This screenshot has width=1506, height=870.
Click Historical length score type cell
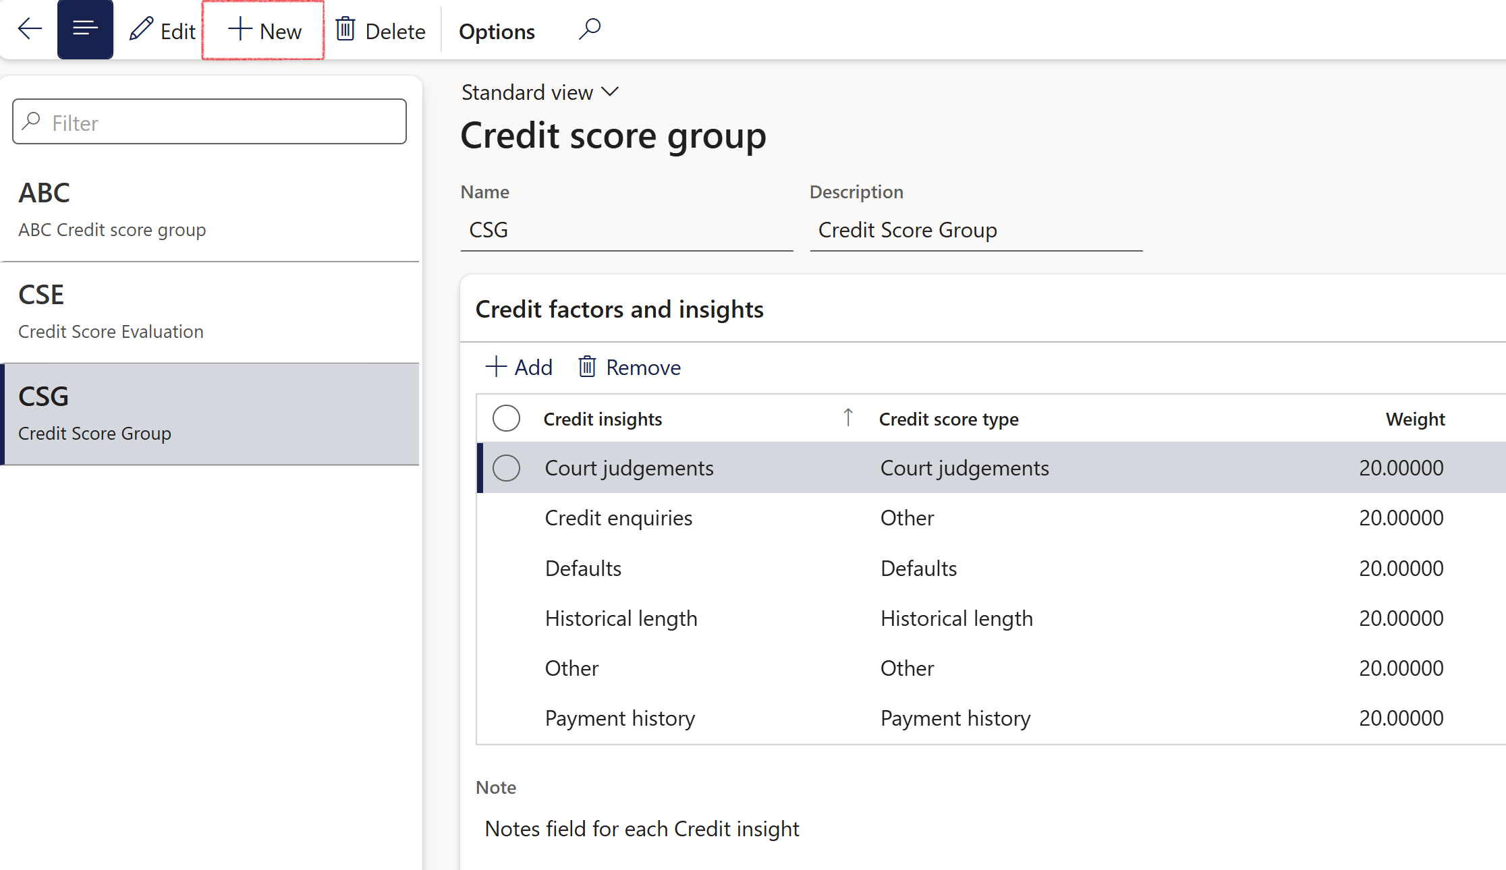956,618
